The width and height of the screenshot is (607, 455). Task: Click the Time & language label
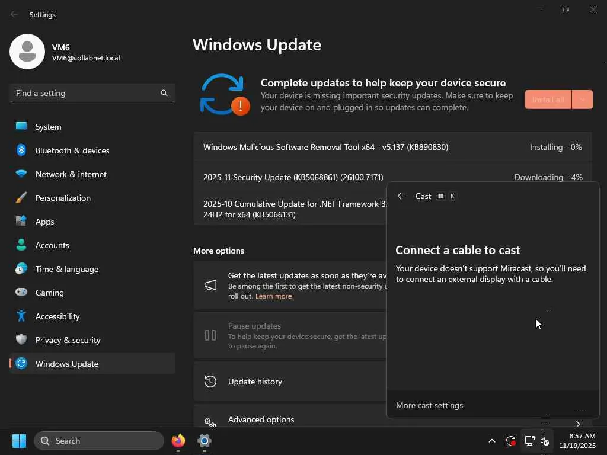pos(67,269)
